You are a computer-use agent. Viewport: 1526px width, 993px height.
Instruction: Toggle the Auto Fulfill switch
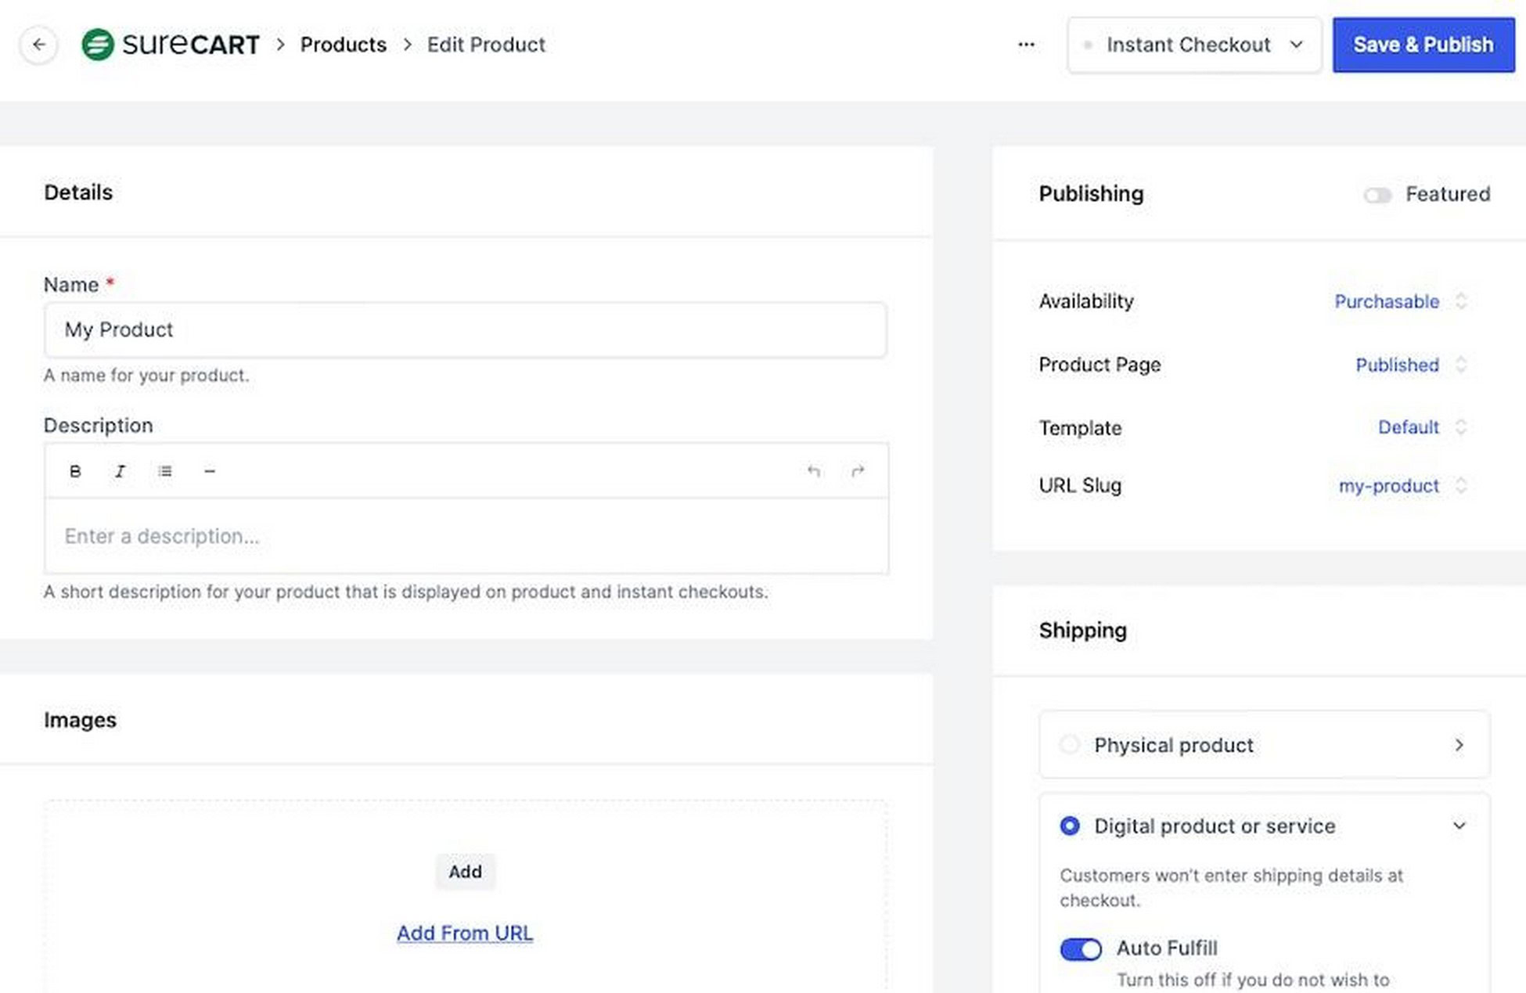(x=1081, y=949)
